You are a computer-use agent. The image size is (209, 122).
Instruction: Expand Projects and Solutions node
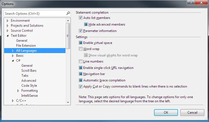pyautogui.click(x=7, y=26)
